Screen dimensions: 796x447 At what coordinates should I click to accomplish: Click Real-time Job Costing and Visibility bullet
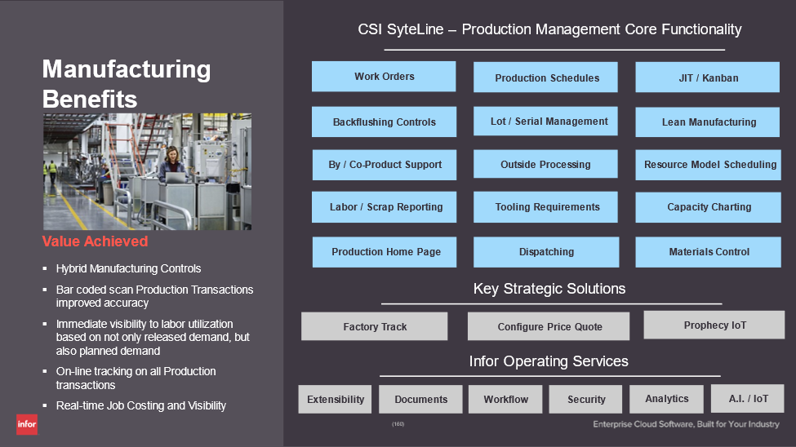click(141, 405)
